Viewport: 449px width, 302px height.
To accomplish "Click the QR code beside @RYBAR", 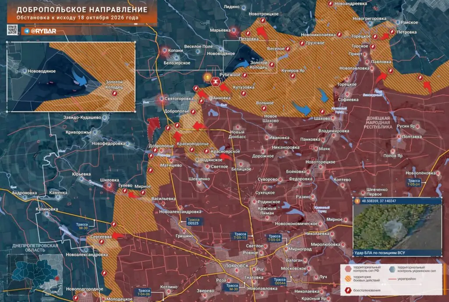I will point(12,30).
